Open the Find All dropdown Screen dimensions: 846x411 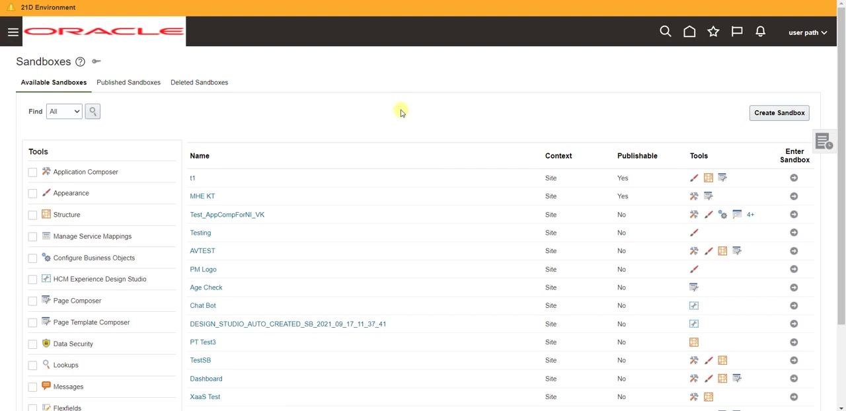(x=64, y=112)
